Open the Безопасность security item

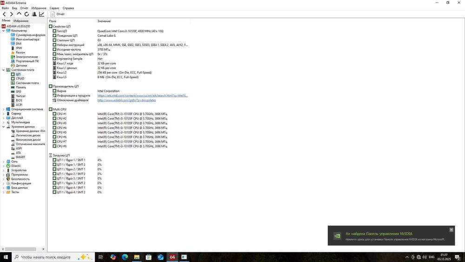[x=18, y=179]
